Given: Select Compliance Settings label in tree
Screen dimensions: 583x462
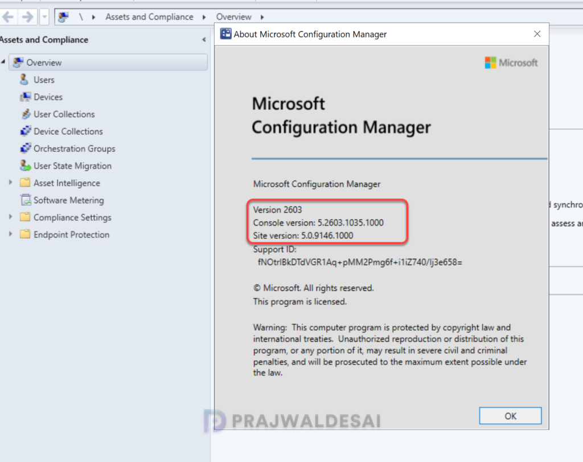Looking at the screenshot, I should [72, 217].
